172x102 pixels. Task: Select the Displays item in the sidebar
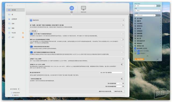(16, 10)
